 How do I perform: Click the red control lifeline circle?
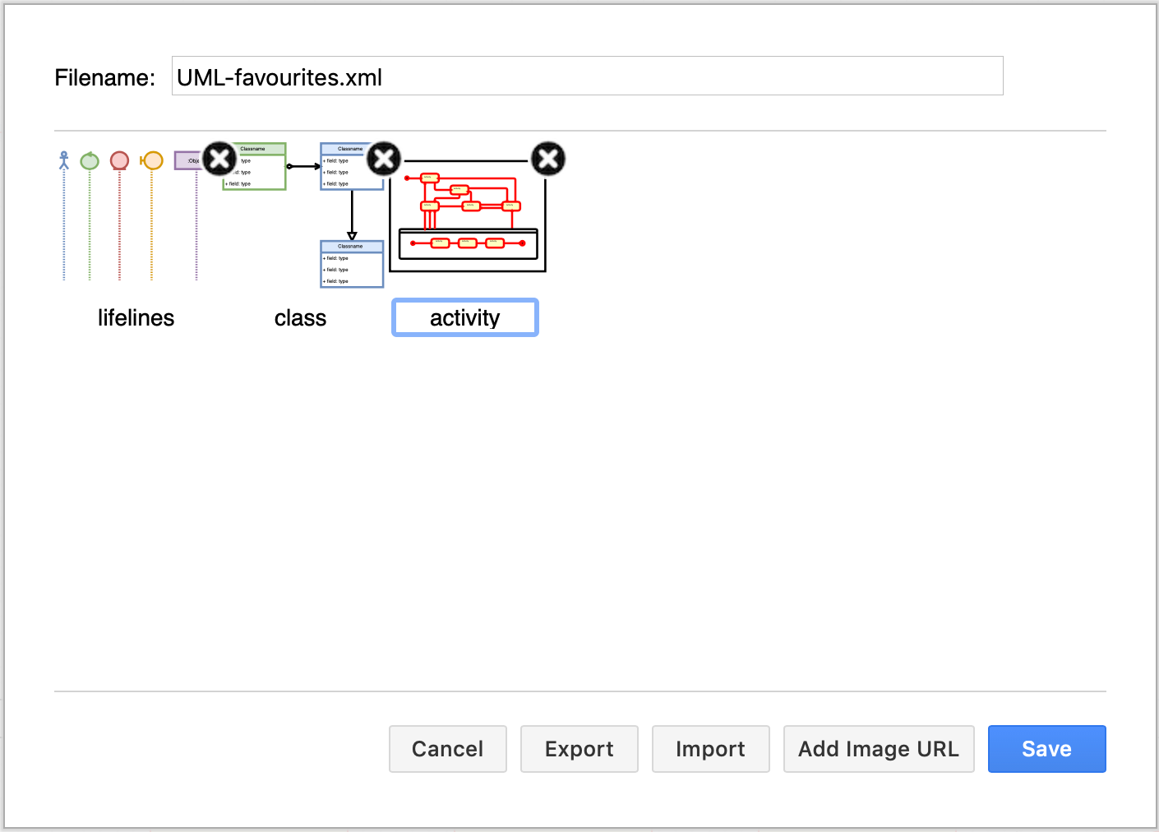(119, 160)
